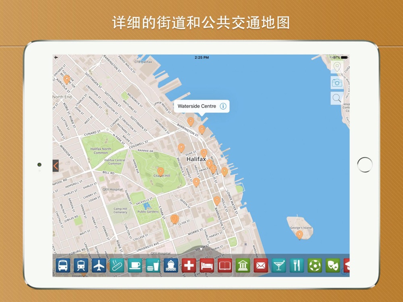The height and width of the screenshot is (302, 403).
Task: Click the Rainnie Dr street label
Action: tap(145, 151)
